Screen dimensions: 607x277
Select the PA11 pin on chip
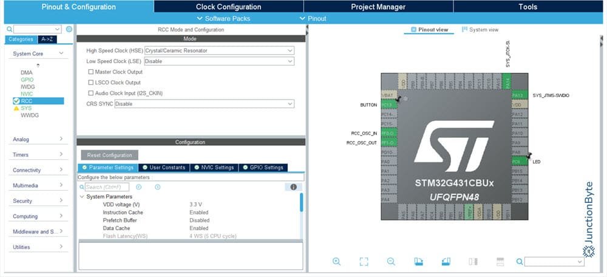click(x=519, y=123)
